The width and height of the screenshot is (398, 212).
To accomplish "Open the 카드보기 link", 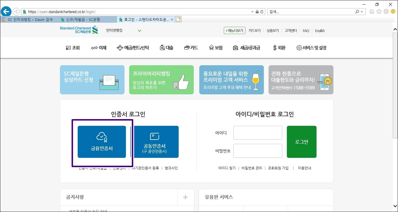I will tap(255, 31).
